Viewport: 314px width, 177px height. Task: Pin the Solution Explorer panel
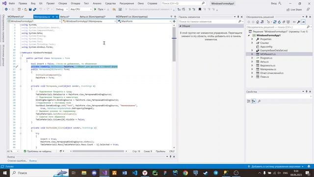(306, 17)
